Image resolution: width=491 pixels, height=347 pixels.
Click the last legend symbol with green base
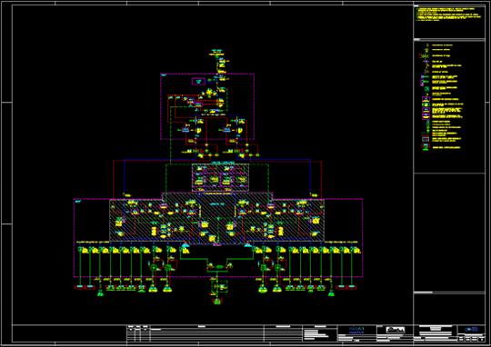click(426, 147)
